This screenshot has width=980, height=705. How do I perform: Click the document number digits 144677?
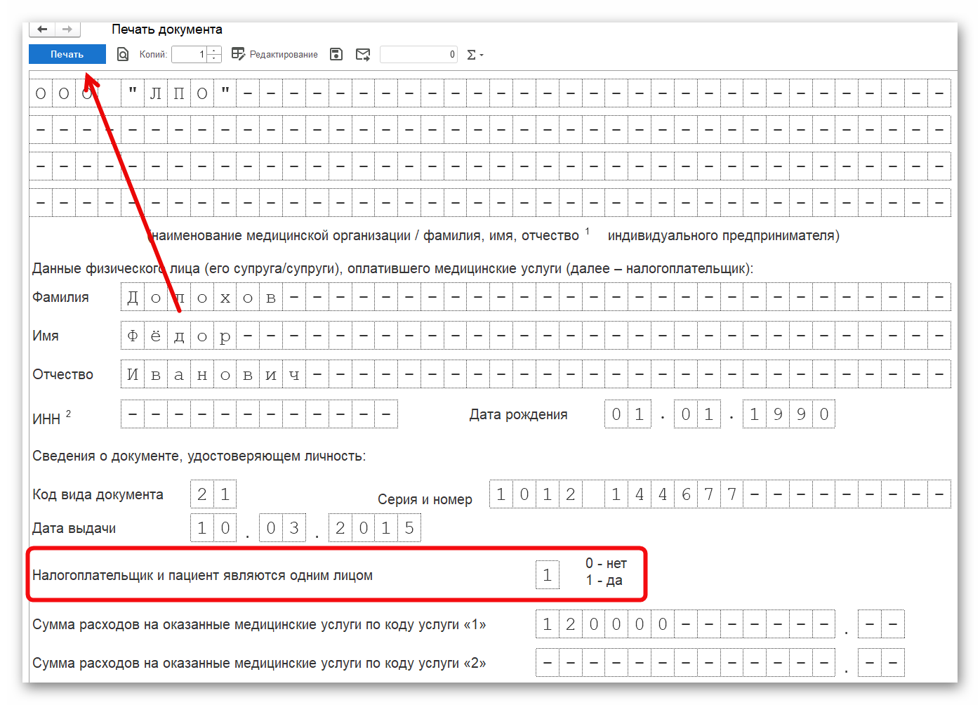click(674, 494)
